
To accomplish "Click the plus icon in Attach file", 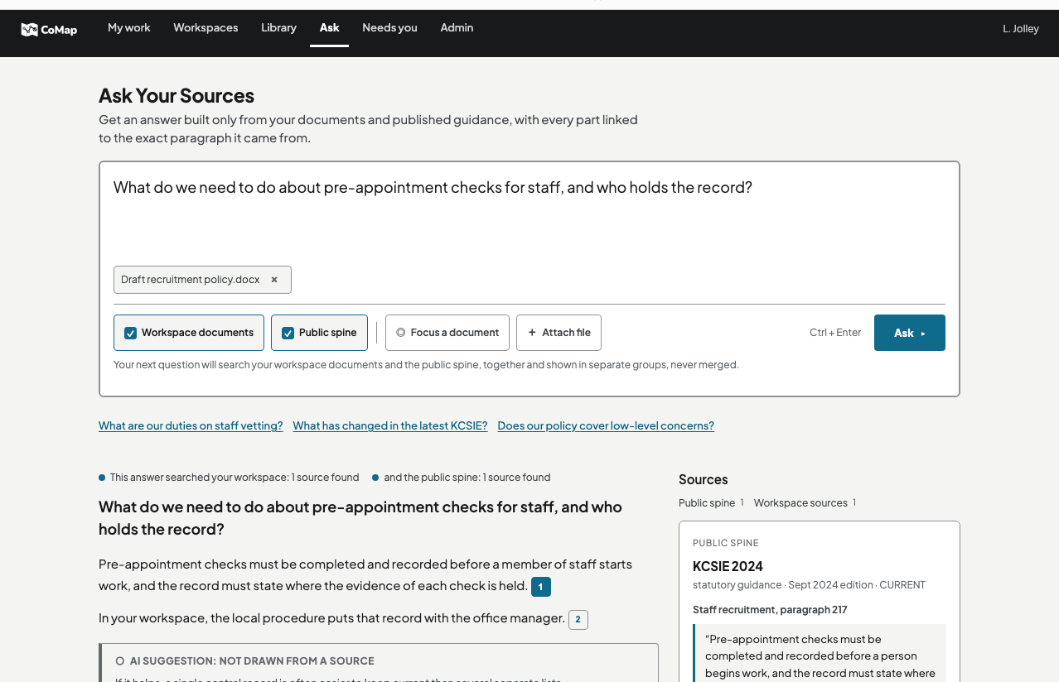I will (532, 333).
